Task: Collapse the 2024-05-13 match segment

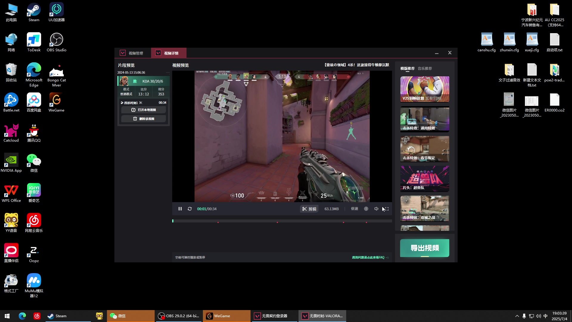Action: coord(168,72)
